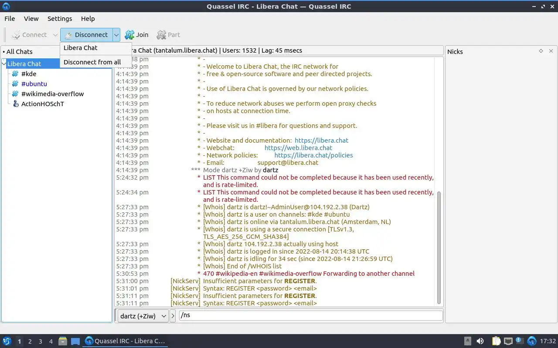The width and height of the screenshot is (558, 348).
Task: Click the Join channel puzzle icon
Action: 129,35
